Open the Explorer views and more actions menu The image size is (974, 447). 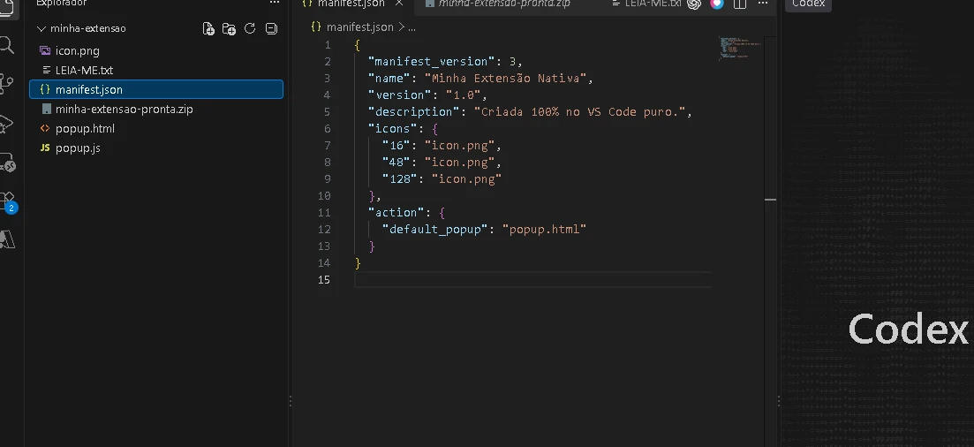275,4
